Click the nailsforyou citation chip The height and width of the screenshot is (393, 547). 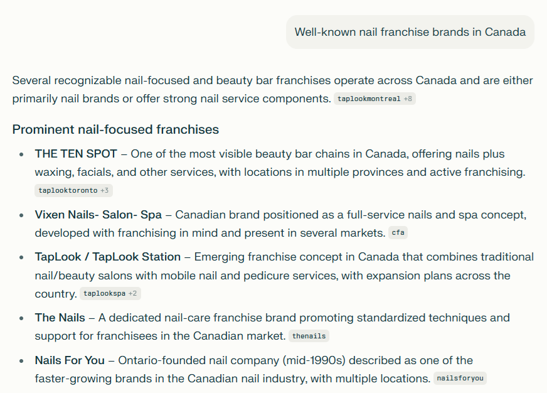pos(459,379)
